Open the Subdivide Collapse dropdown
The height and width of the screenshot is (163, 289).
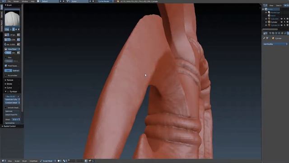click(x=12, y=100)
